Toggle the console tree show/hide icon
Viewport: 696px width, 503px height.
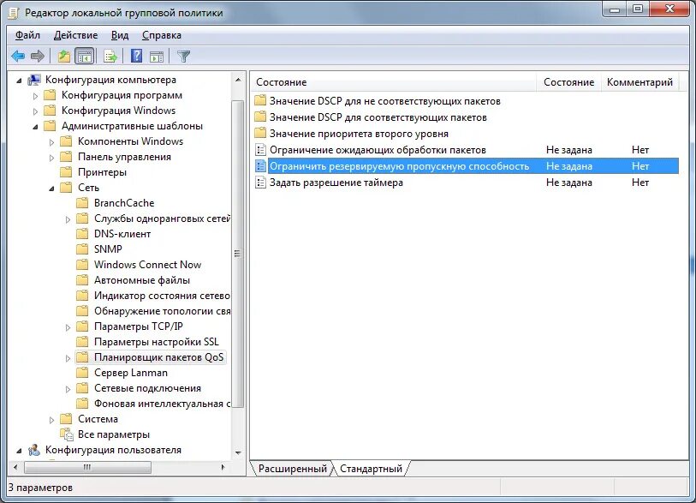[85, 57]
